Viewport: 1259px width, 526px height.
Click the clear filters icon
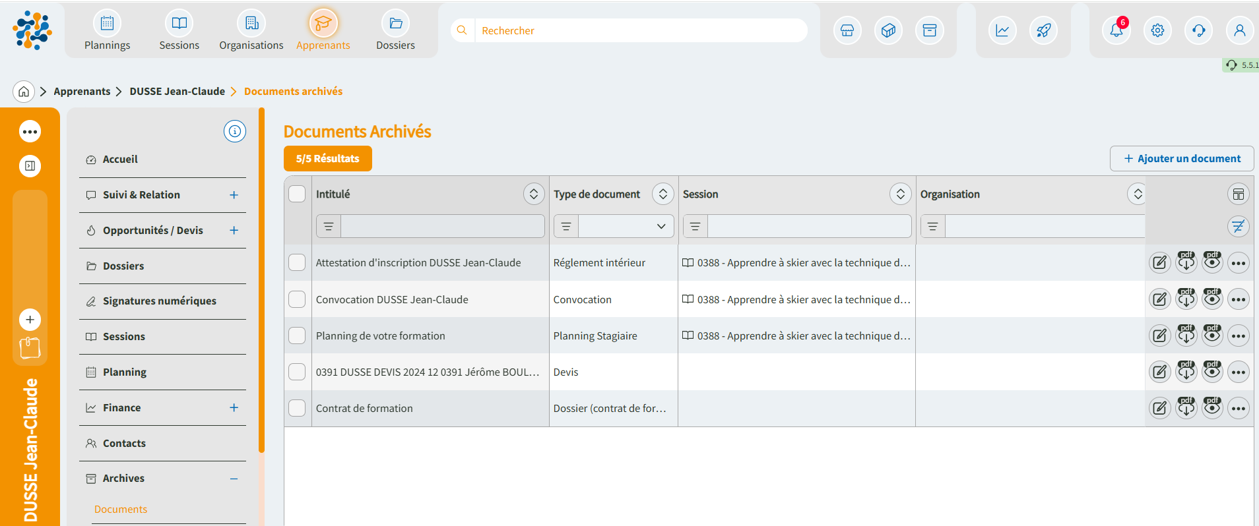1239,226
